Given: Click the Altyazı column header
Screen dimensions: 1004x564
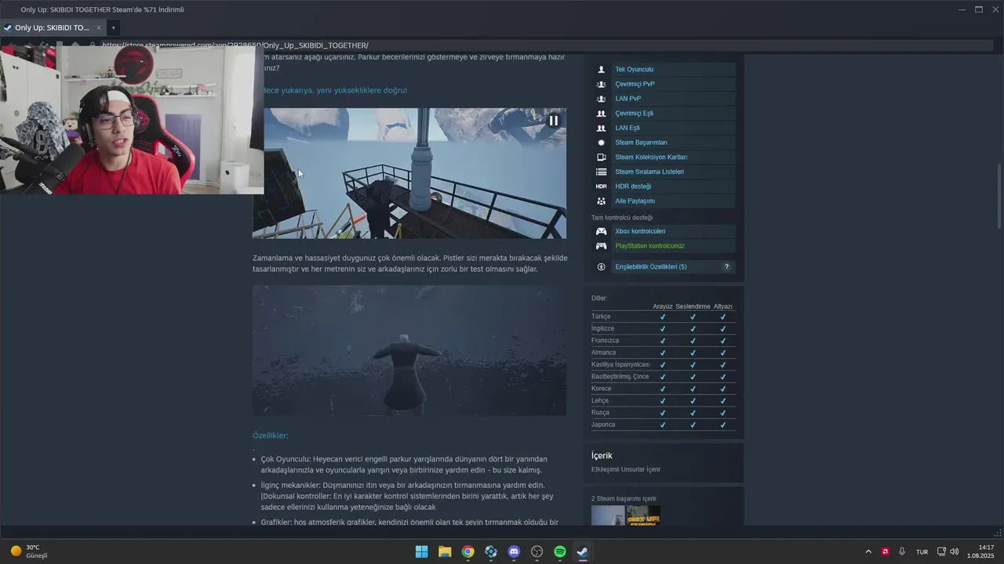Looking at the screenshot, I should 722,306.
